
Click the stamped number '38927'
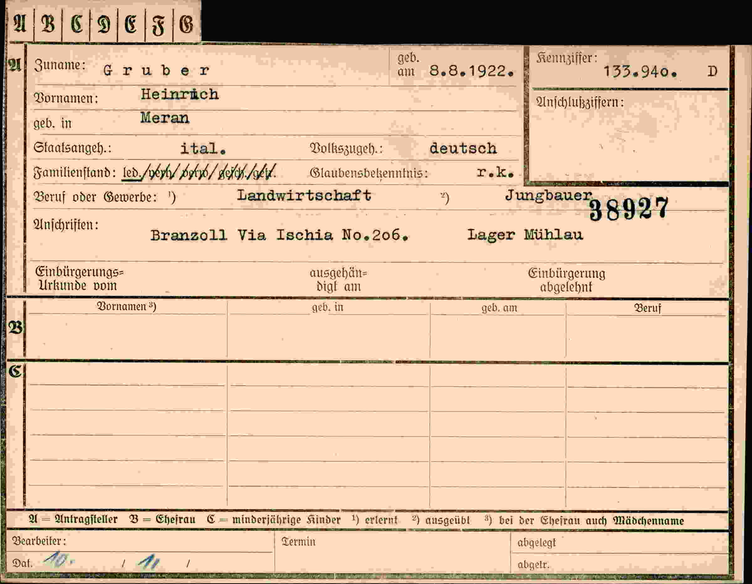pos(629,209)
